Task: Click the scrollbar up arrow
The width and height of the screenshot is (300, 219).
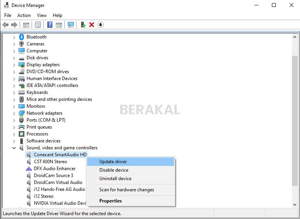Action: click(x=295, y=37)
